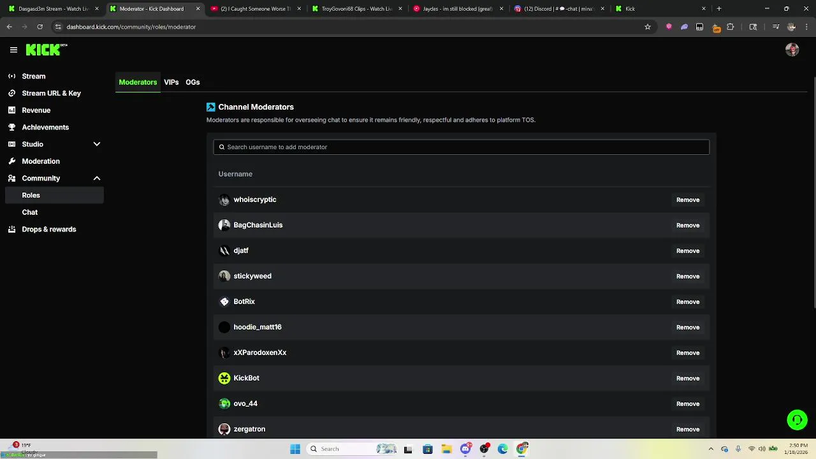The image size is (816, 459).
Task: Open Microsoft Edge from taskbar
Action: click(503, 449)
